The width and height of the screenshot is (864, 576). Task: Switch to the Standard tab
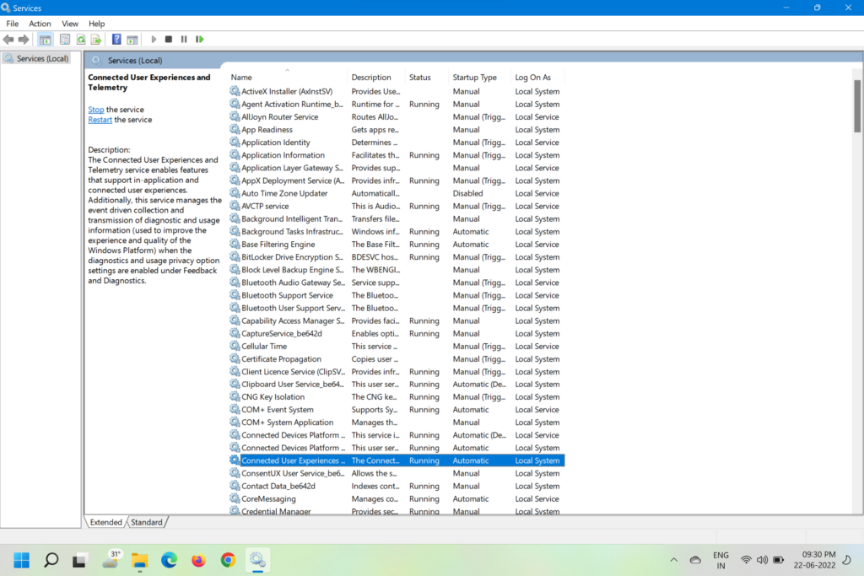146,522
